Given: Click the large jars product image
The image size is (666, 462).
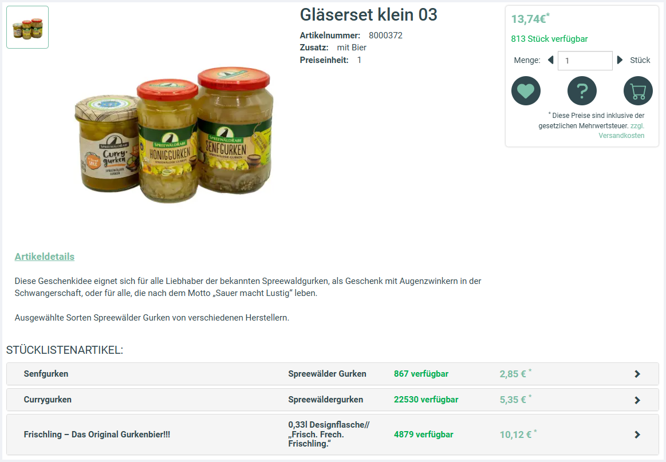Looking at the screenshot, I should [x=174, y=134].
